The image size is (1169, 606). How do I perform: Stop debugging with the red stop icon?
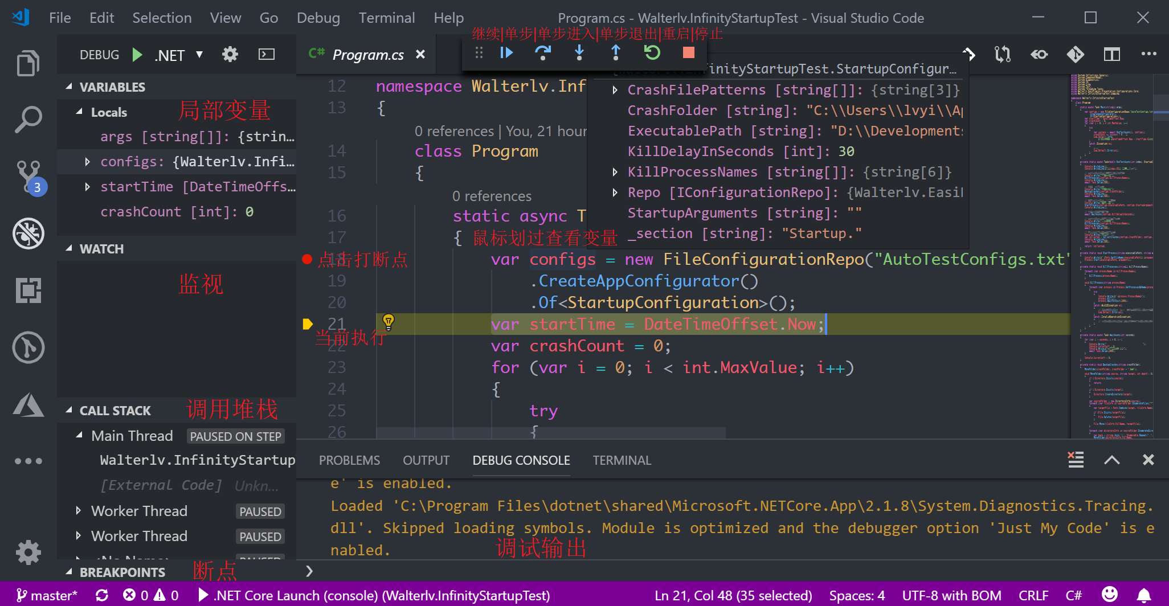tap(688, 53)
